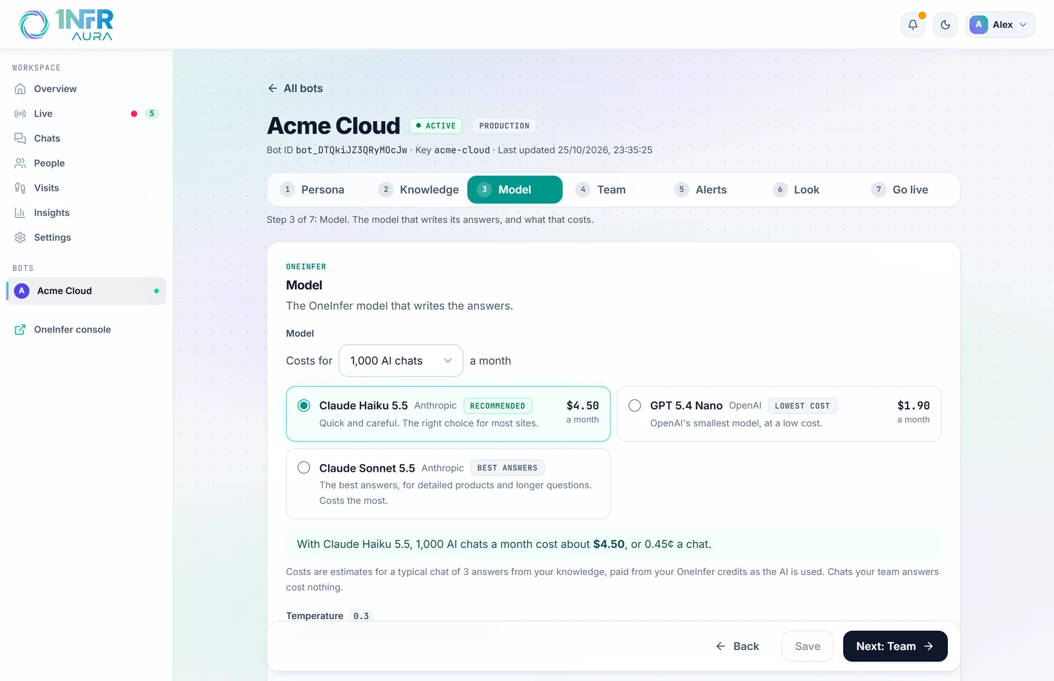The image size is (1054, 681).
Task: Open Overview in the sidebar
Action: 86,89
